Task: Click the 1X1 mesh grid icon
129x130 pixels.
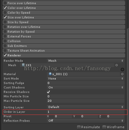Action: [23, 65]
